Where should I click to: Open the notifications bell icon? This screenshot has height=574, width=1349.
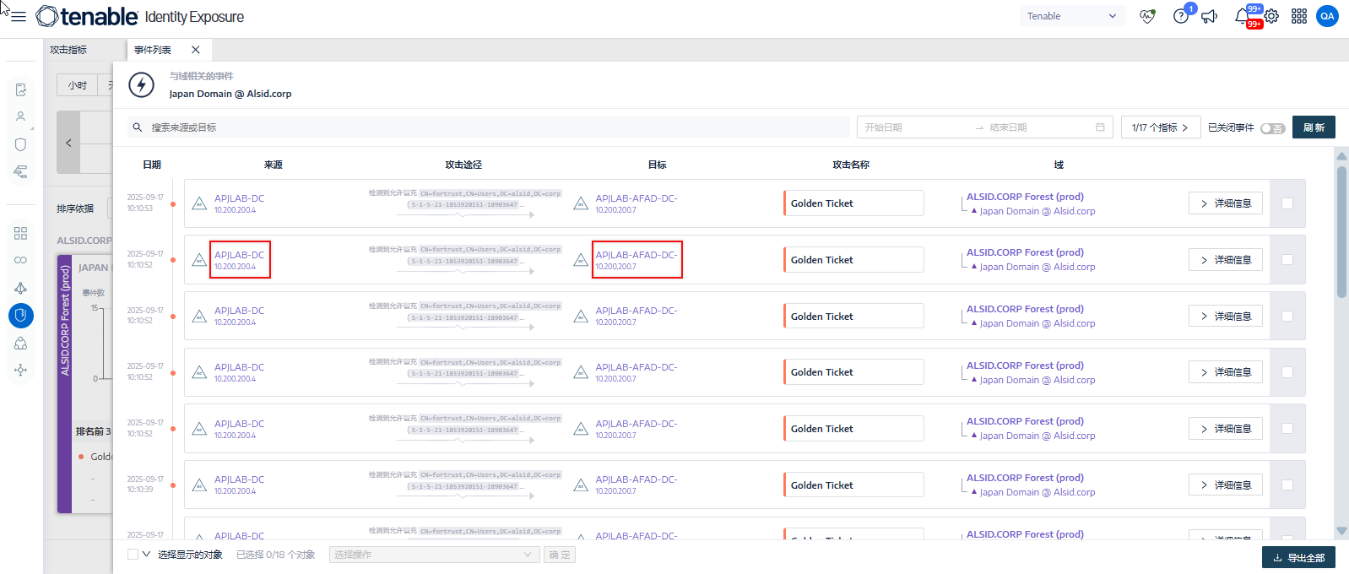1242,16
